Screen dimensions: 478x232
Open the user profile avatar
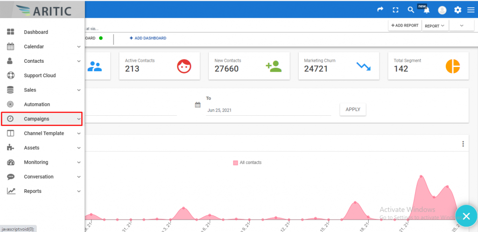tap(442, 10)
